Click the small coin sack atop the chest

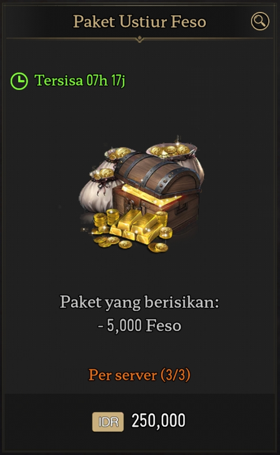(x=119, y=154)
